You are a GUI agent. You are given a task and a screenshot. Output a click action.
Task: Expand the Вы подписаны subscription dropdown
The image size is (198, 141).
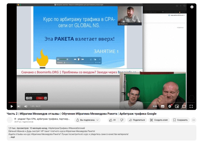(87, 120)
